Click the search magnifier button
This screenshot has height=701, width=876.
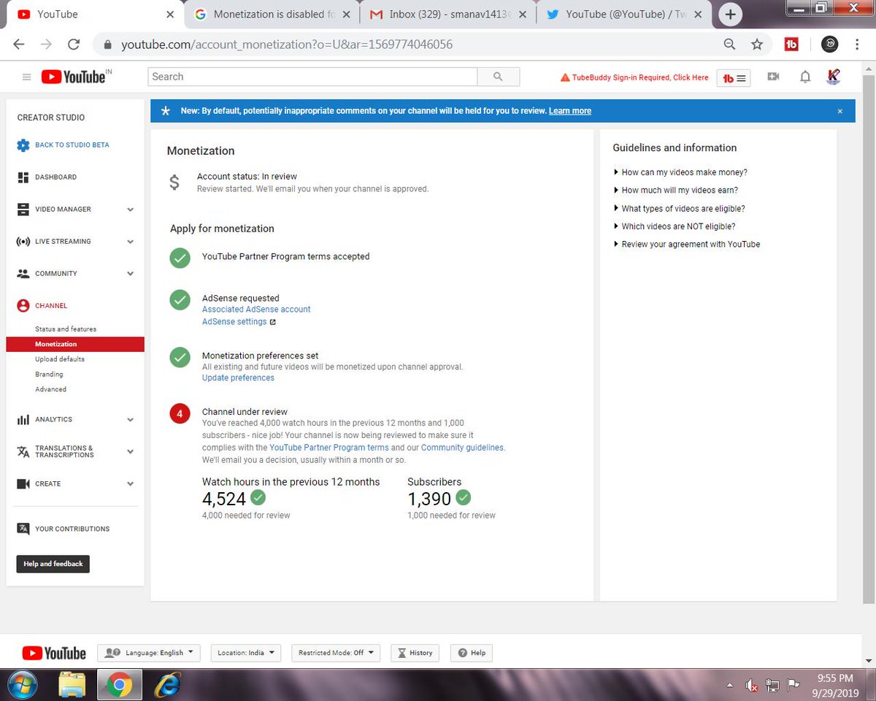tap(498, 77)
